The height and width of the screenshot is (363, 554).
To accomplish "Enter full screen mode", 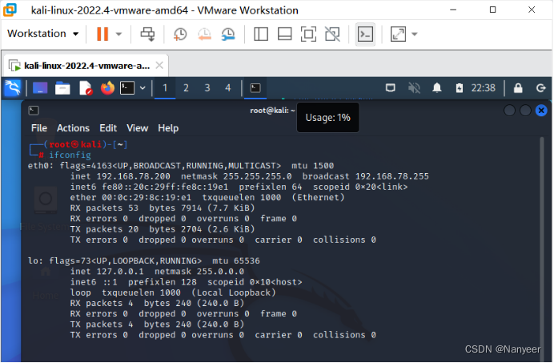I will pyautogui.click(x=308, y=34).
